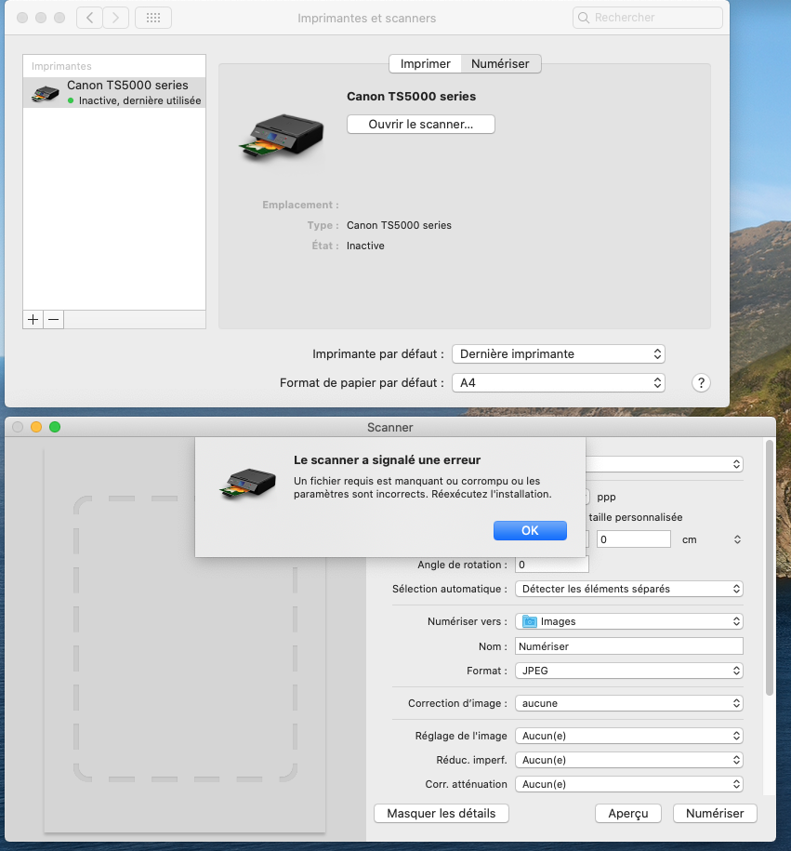791x851 pixels.
Task: Remove printer with the minus button
Action: coord(53,320)
